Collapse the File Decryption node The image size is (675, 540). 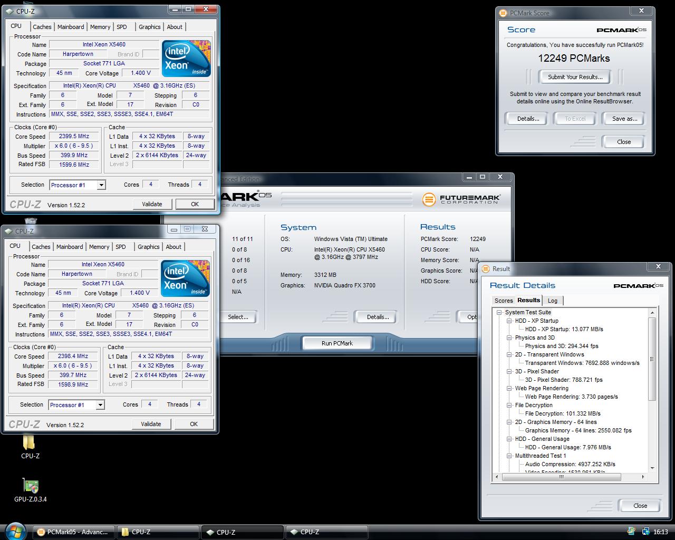(x=509, y=405)
